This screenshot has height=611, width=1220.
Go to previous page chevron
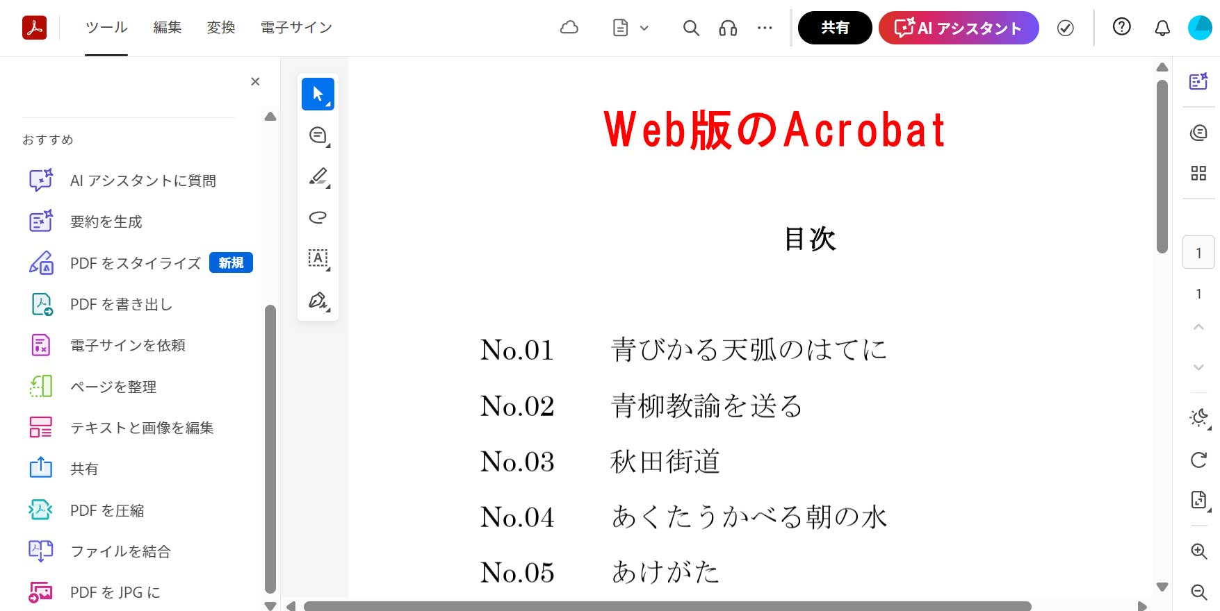click(1198, 326)
